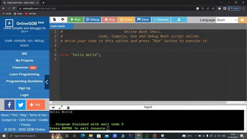Open the Credits link
247x139 pixels.
(43, 120)
